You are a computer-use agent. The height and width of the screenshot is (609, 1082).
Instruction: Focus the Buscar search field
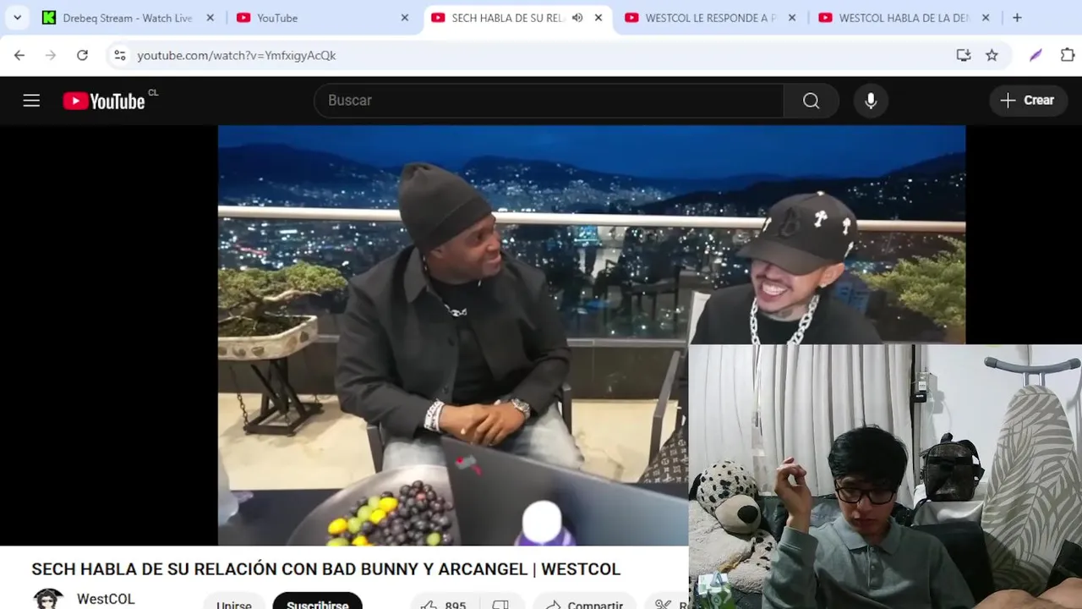pos(549,101)
